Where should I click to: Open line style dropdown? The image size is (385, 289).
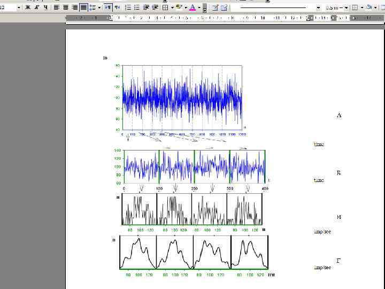point(319,7)
